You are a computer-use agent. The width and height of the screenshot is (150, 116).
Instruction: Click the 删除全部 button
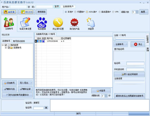pos(25,89)
